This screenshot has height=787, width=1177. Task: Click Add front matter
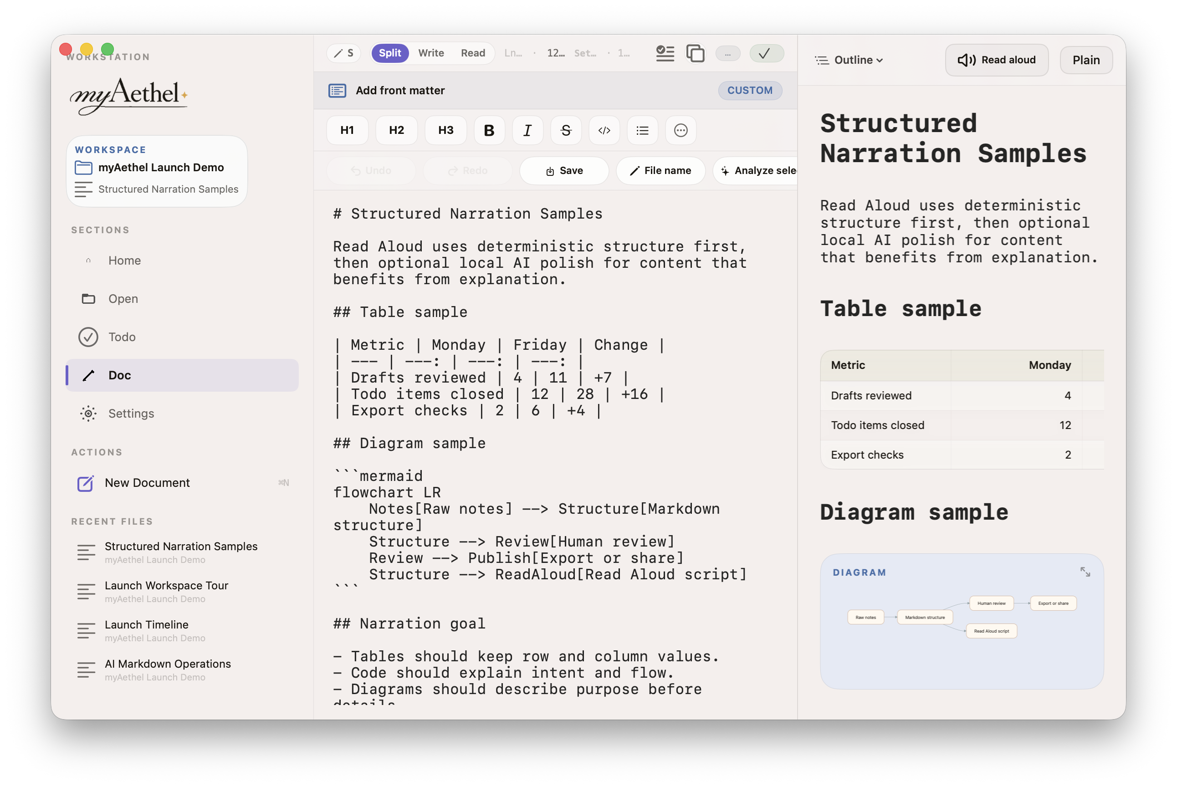pos(400,90)
